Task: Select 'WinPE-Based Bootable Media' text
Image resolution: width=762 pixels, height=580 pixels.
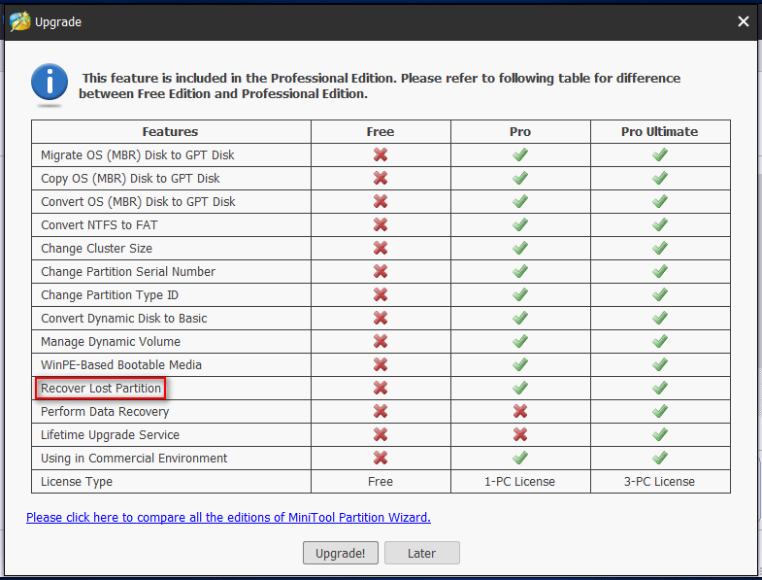Action: pyautogui.click(x=121, y=365)
